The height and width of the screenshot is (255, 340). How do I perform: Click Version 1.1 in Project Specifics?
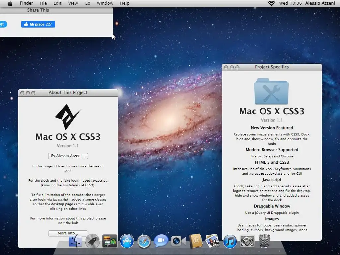272,120
